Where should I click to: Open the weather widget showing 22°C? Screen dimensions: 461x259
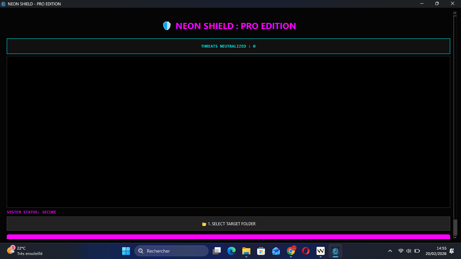(x=25, y=251)
